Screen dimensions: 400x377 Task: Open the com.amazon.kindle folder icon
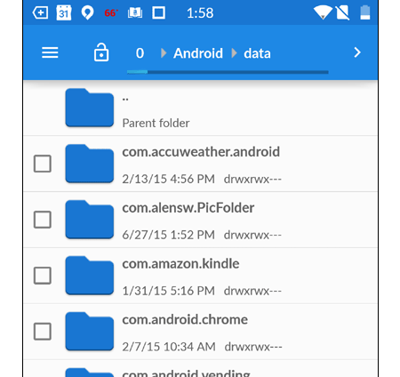point(90,276)
